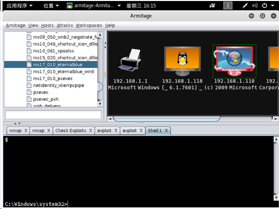
Task: Open the 应用程序 applications menu
Action: [x=19, y=5]
